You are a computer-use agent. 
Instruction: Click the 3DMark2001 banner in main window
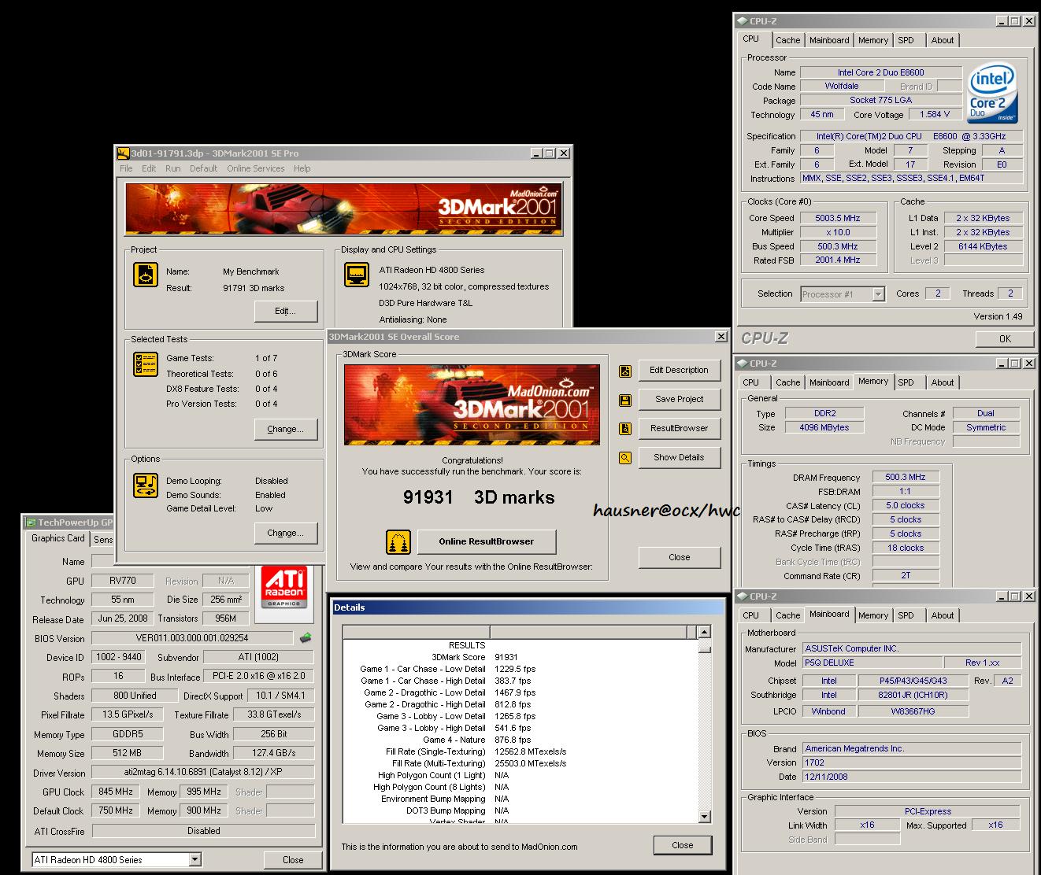(x=343, y=209)
